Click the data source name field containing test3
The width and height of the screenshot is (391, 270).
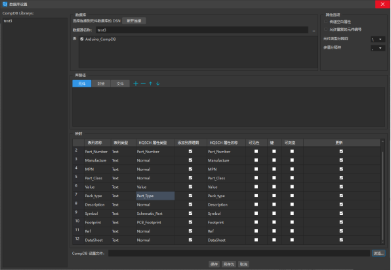tap(202, 30)
